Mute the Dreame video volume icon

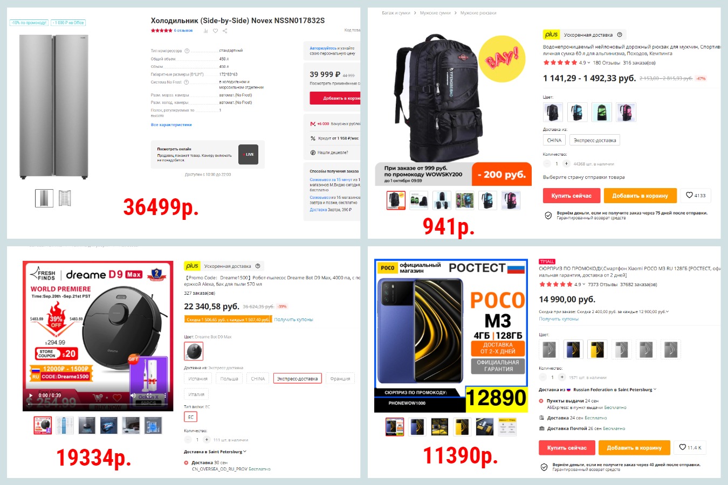[133, 396]
